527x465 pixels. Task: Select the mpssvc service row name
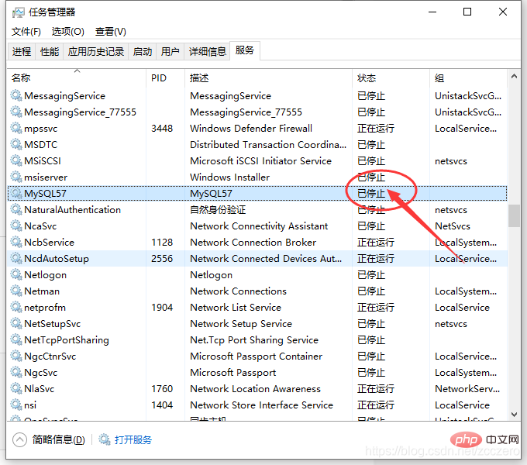click(40, 129)
